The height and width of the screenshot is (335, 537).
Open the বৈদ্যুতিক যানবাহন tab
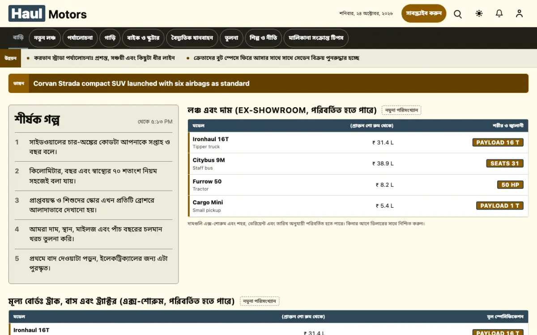pyautogui.click(x=192, y=38)
